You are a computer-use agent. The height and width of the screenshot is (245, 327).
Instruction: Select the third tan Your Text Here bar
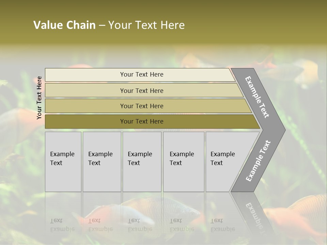pyautogui.click(x=148, y=106)
